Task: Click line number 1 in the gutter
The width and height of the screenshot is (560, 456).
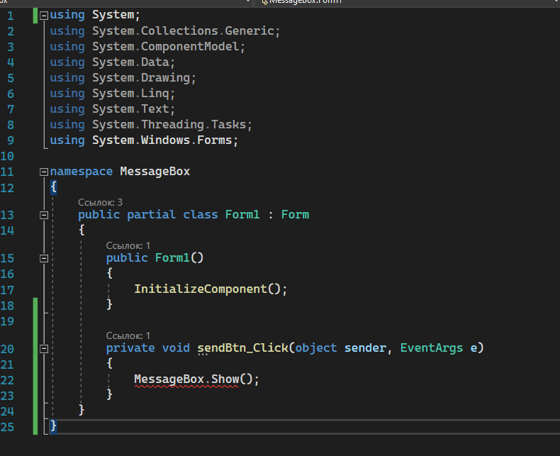Action: pos(11,15)
